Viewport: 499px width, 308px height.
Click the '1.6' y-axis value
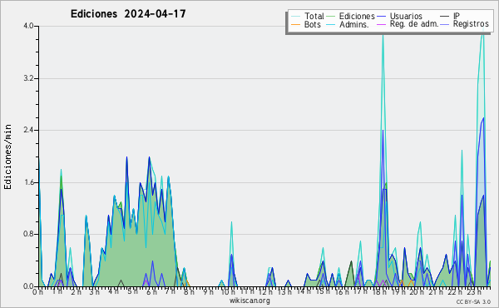coord(28,182)
